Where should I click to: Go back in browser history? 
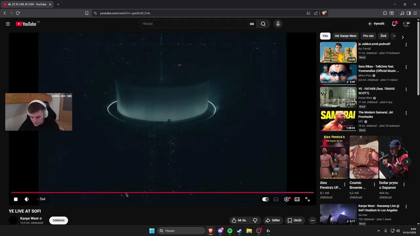point(5,13)
